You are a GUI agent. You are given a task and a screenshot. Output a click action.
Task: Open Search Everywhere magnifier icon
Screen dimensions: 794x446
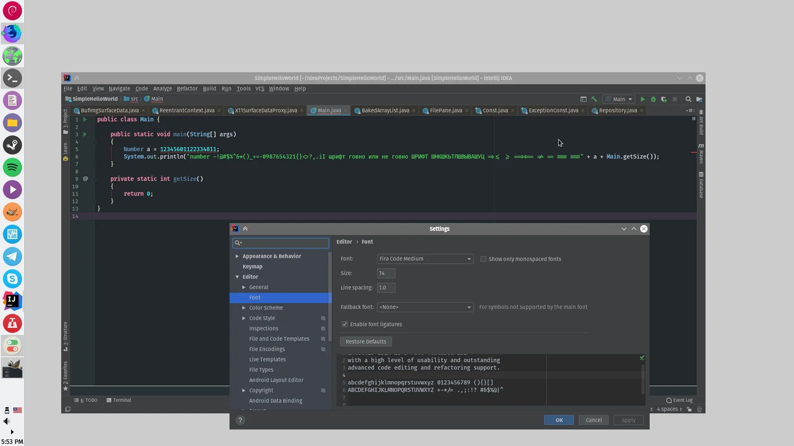tap(688, 99)
